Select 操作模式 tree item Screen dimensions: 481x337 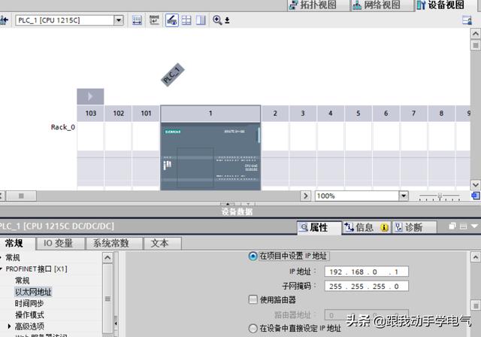coord(29,315)
